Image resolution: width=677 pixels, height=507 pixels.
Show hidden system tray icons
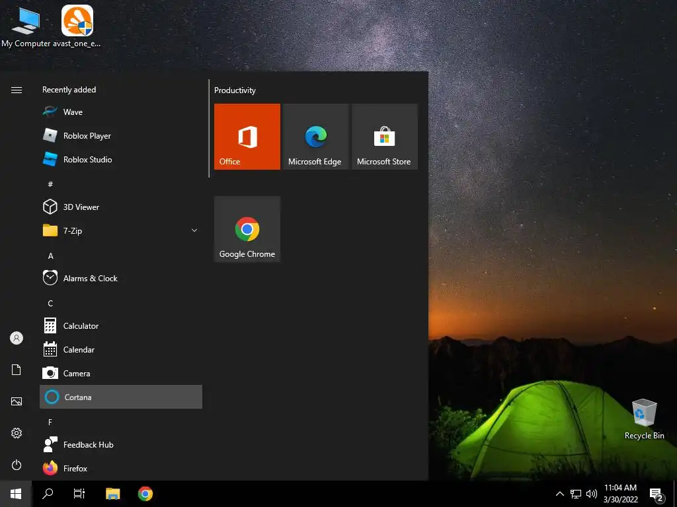click(559, 494)
